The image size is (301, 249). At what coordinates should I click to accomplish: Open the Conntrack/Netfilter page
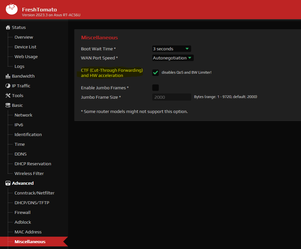(x=34, y=193)
